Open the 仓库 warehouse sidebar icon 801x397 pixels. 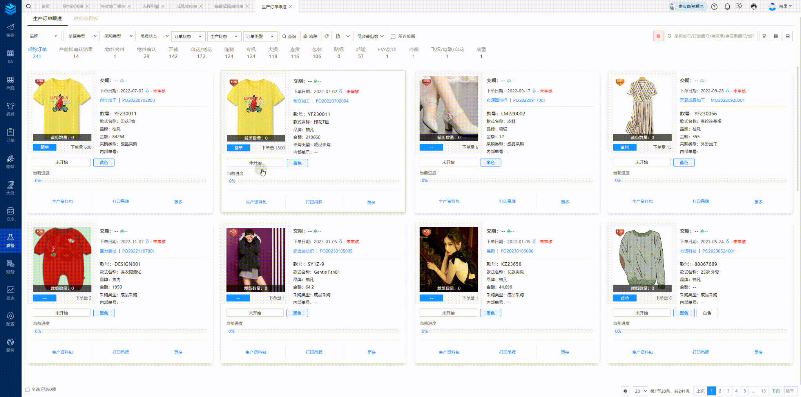(11, 214)
